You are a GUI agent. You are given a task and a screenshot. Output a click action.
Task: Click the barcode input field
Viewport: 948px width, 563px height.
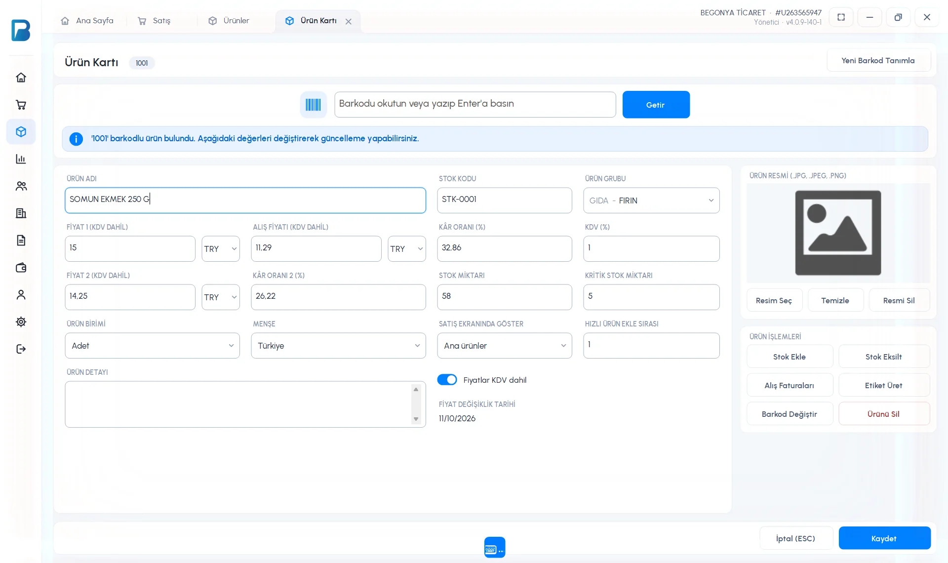pos(475,104)
